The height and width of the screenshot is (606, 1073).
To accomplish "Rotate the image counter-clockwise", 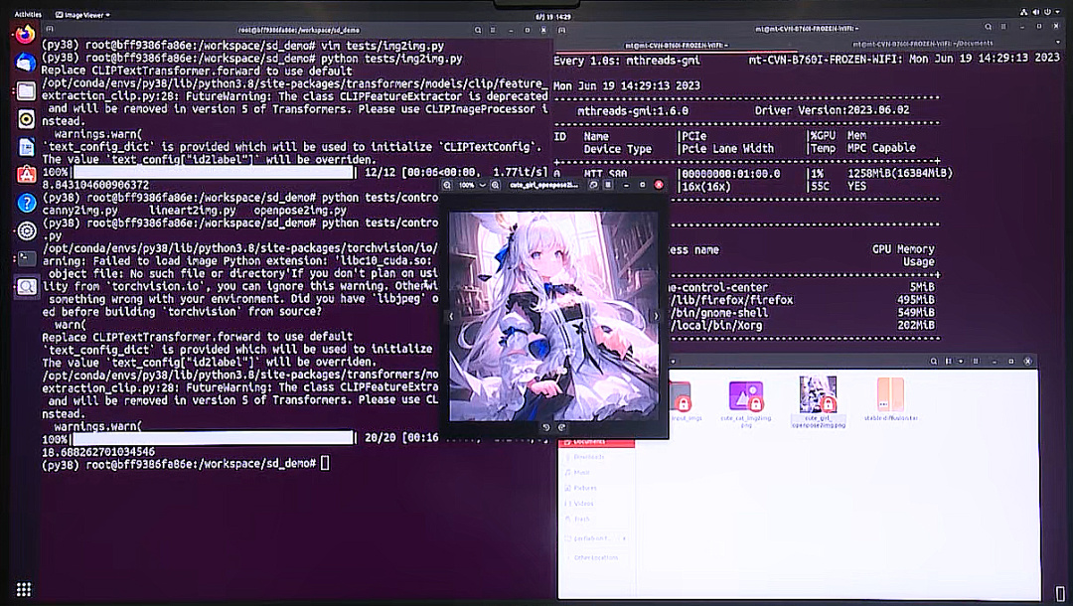I will (x=545, y=427).
